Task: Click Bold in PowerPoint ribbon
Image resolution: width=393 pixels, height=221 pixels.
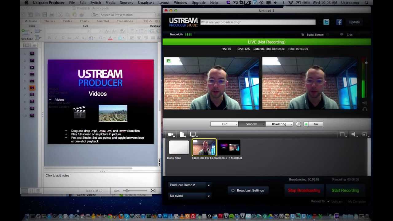Action: [x=49, y=38]
